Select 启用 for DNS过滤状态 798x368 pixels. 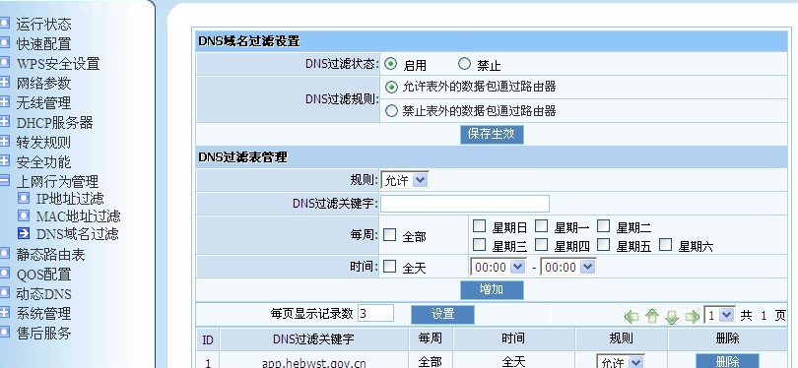coord(390,64)
